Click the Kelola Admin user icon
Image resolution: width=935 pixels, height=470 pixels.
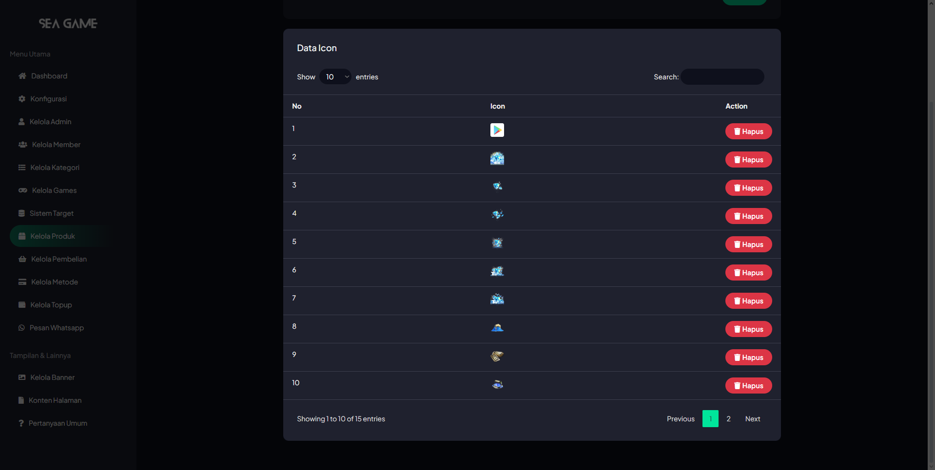click(x=21, y=122)
